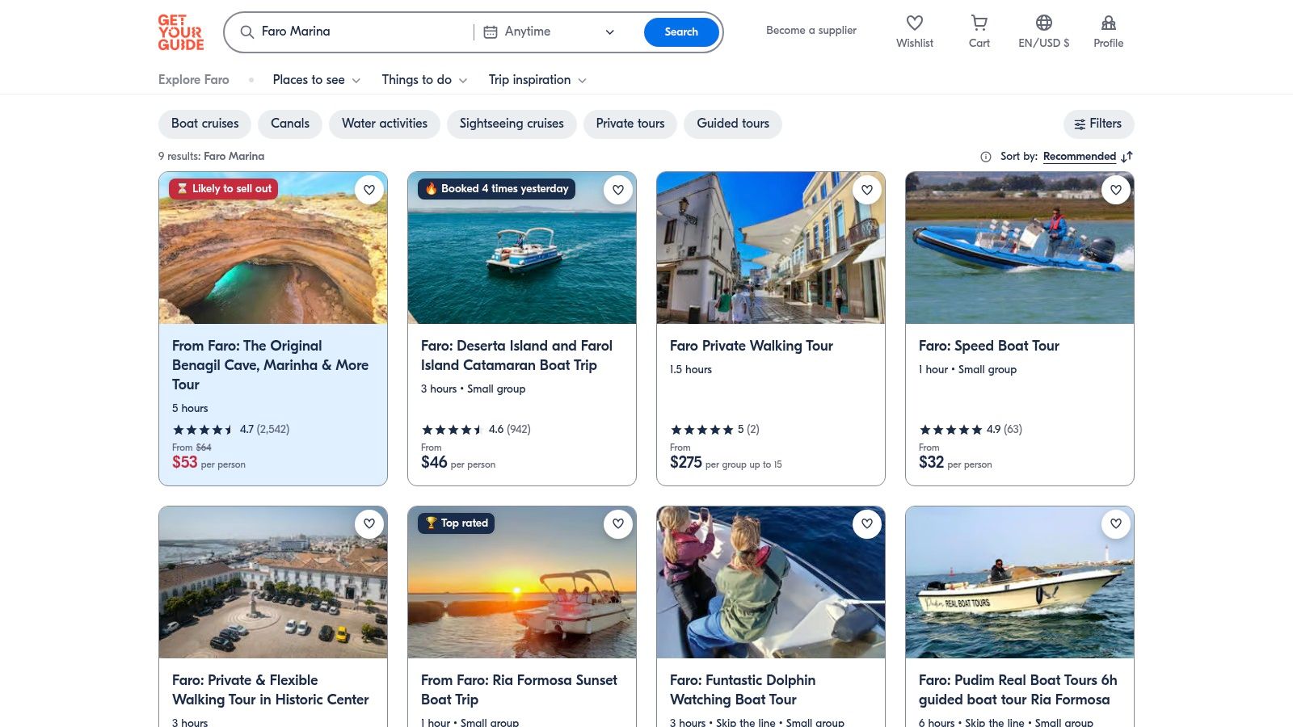Open the Filters button
Viewport: 1293px width, 727px height.
pos(1098,124)
